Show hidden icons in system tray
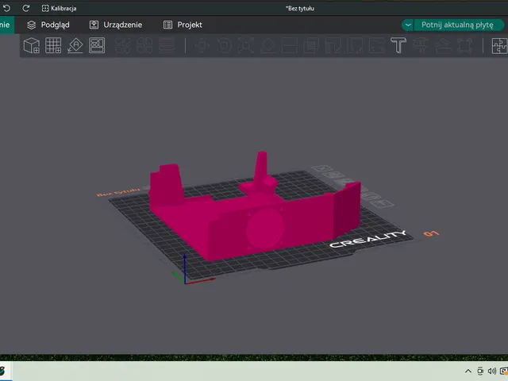 tap(468, 371)
